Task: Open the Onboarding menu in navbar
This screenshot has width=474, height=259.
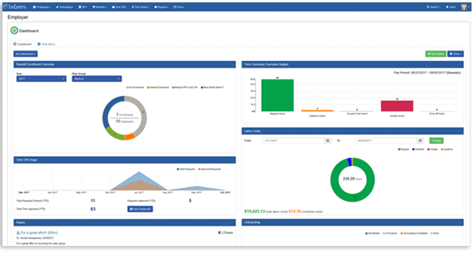Action: pyautogui.click(x=65, y=7)
